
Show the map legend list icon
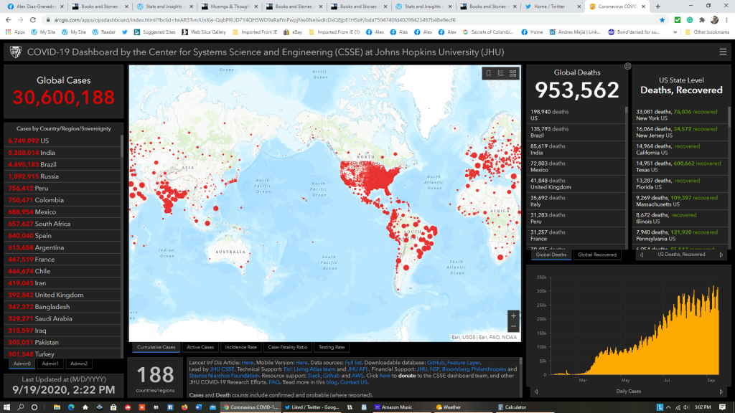click(500, 73)
